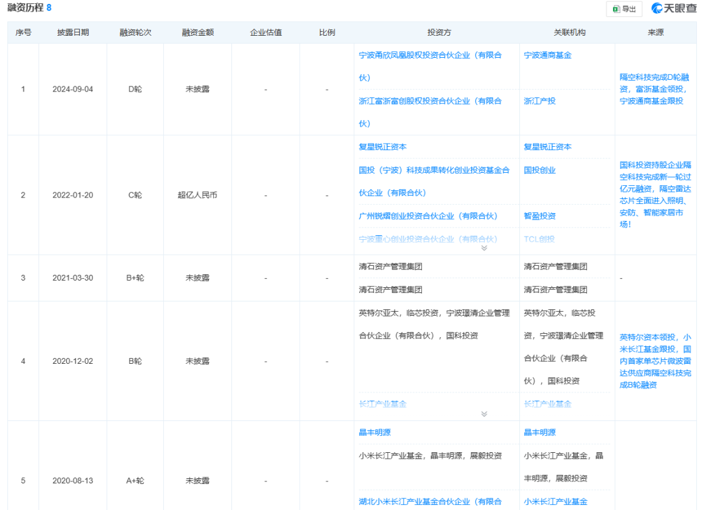
Task: Open the 隔空科技完成D轮融资 source article
Action: tap(654, 89)
